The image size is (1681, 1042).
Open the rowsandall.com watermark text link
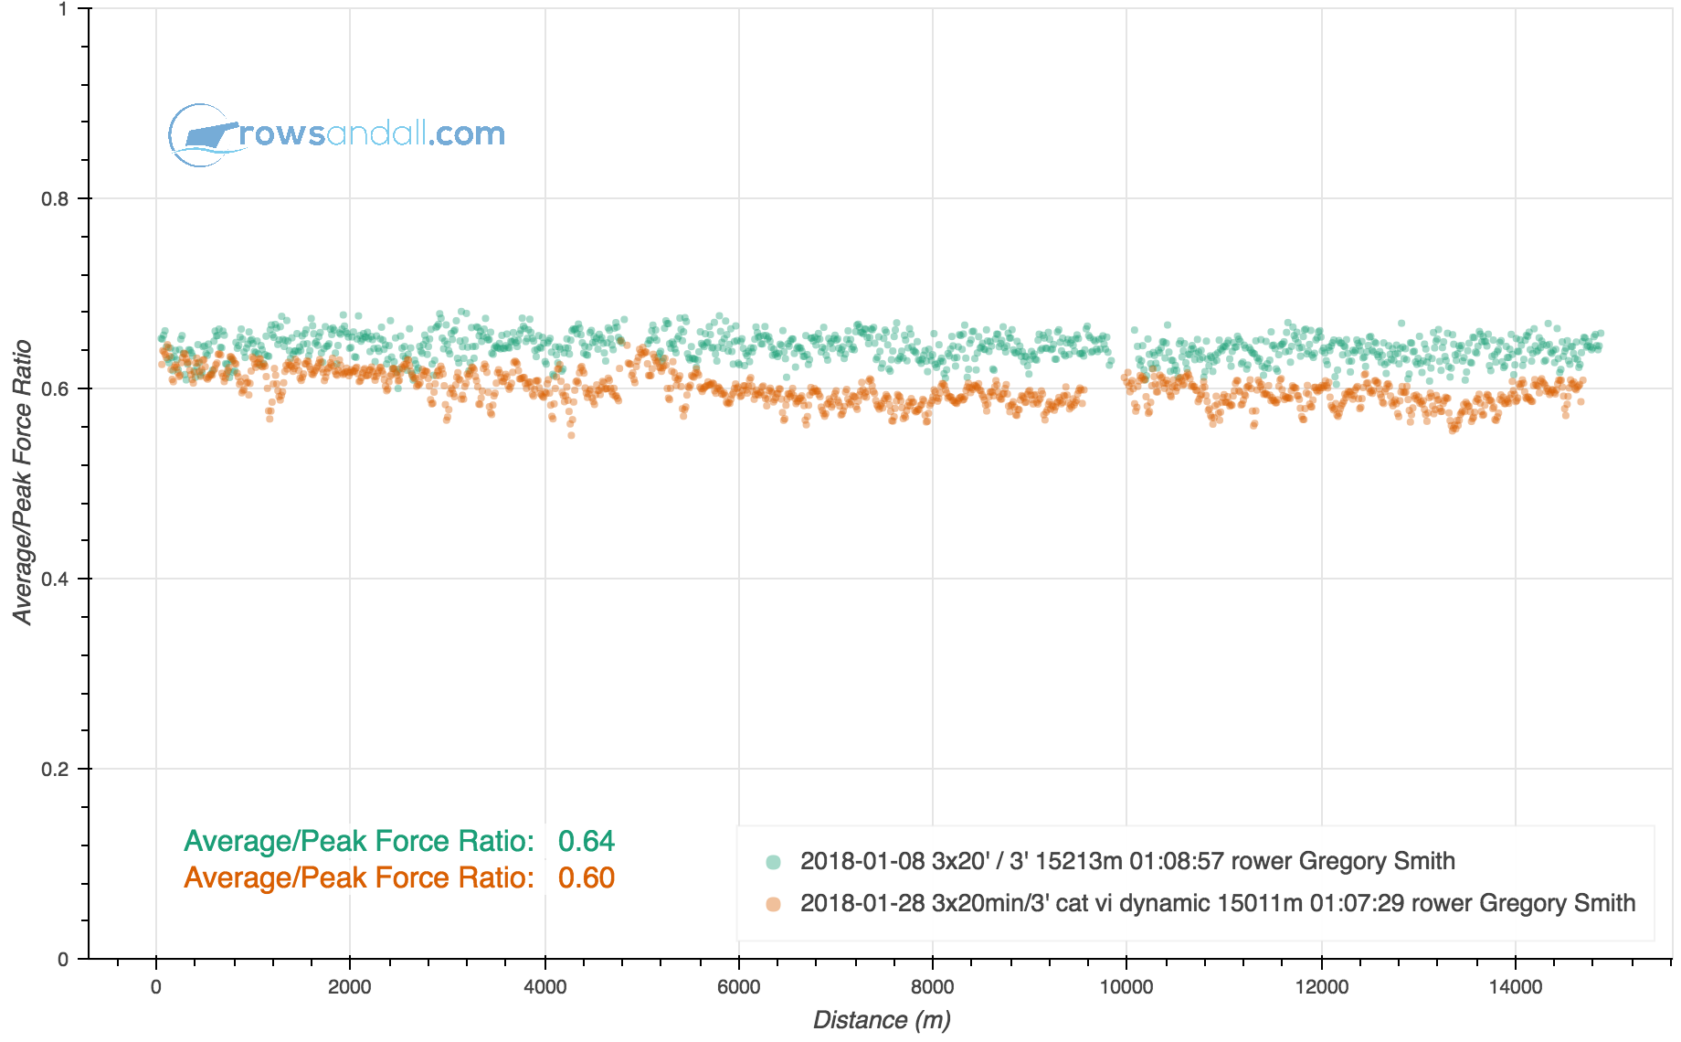point(371,133)
